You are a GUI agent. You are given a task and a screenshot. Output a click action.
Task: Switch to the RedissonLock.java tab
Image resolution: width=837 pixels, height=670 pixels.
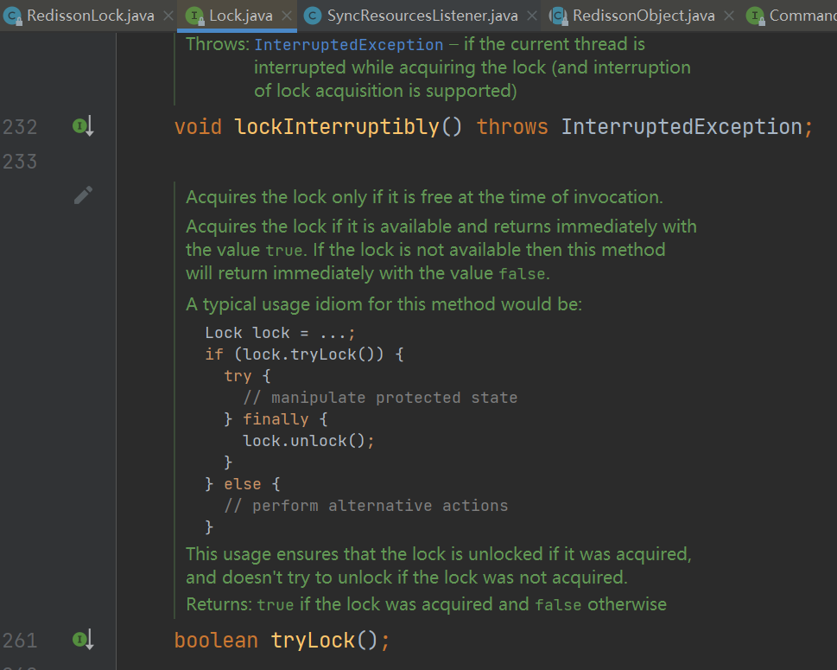click(90, 16)
